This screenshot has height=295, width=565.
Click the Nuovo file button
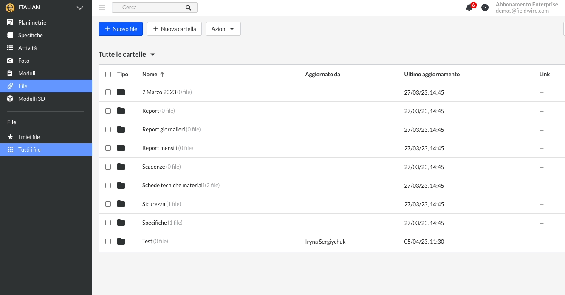click(x=120, y=28)
